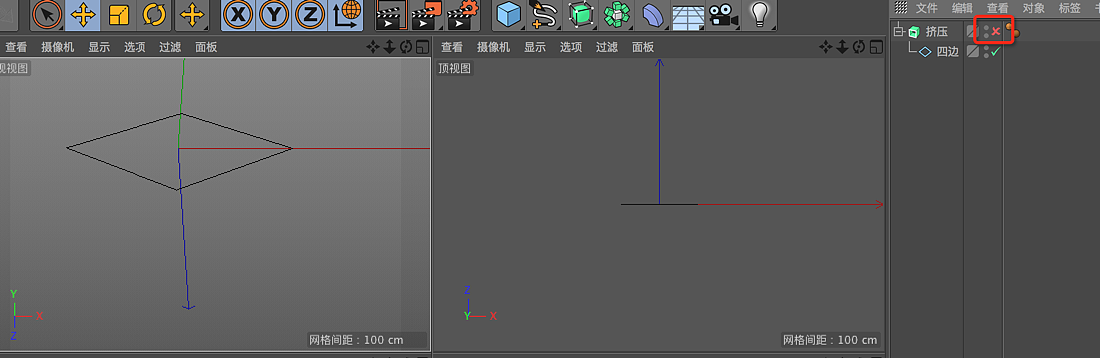Open 显示 menu in top view
1100x358 pixels.
(x=535, y=47)
